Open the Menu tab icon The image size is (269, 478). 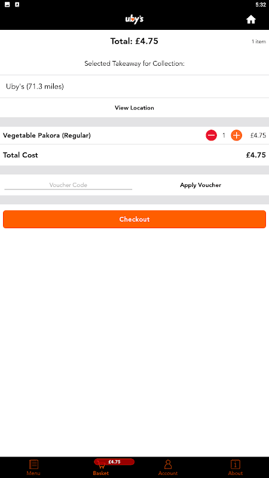pyautogui.click(x=33, y=464)
